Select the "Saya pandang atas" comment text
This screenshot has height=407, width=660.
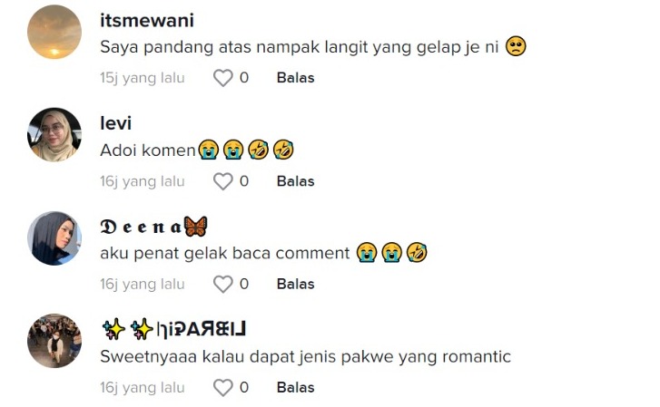(x=300, y=47)
